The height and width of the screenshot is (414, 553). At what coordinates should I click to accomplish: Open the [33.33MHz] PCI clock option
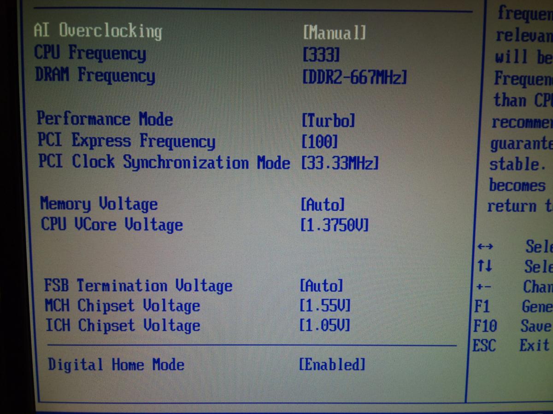pos(340,163)
